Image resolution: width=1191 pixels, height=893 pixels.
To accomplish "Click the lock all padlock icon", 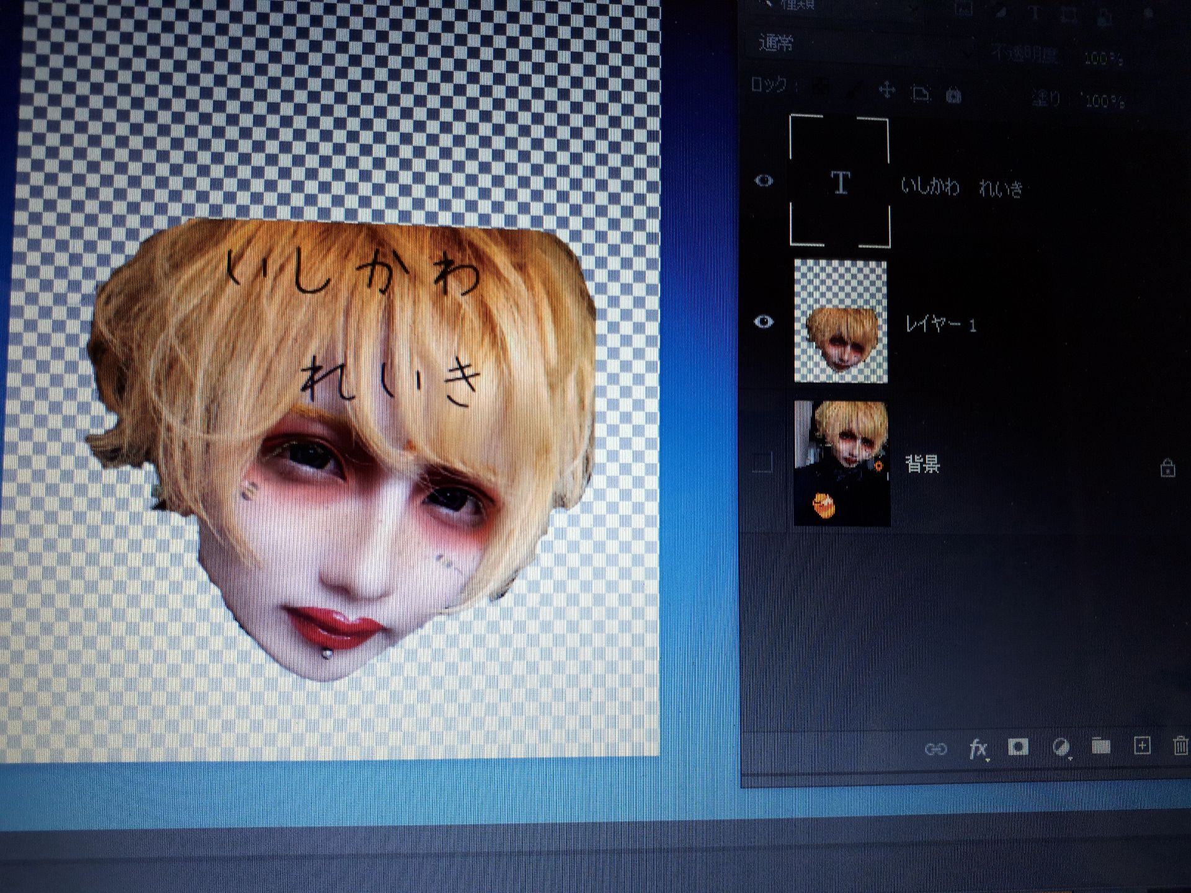I will [953, 95].
